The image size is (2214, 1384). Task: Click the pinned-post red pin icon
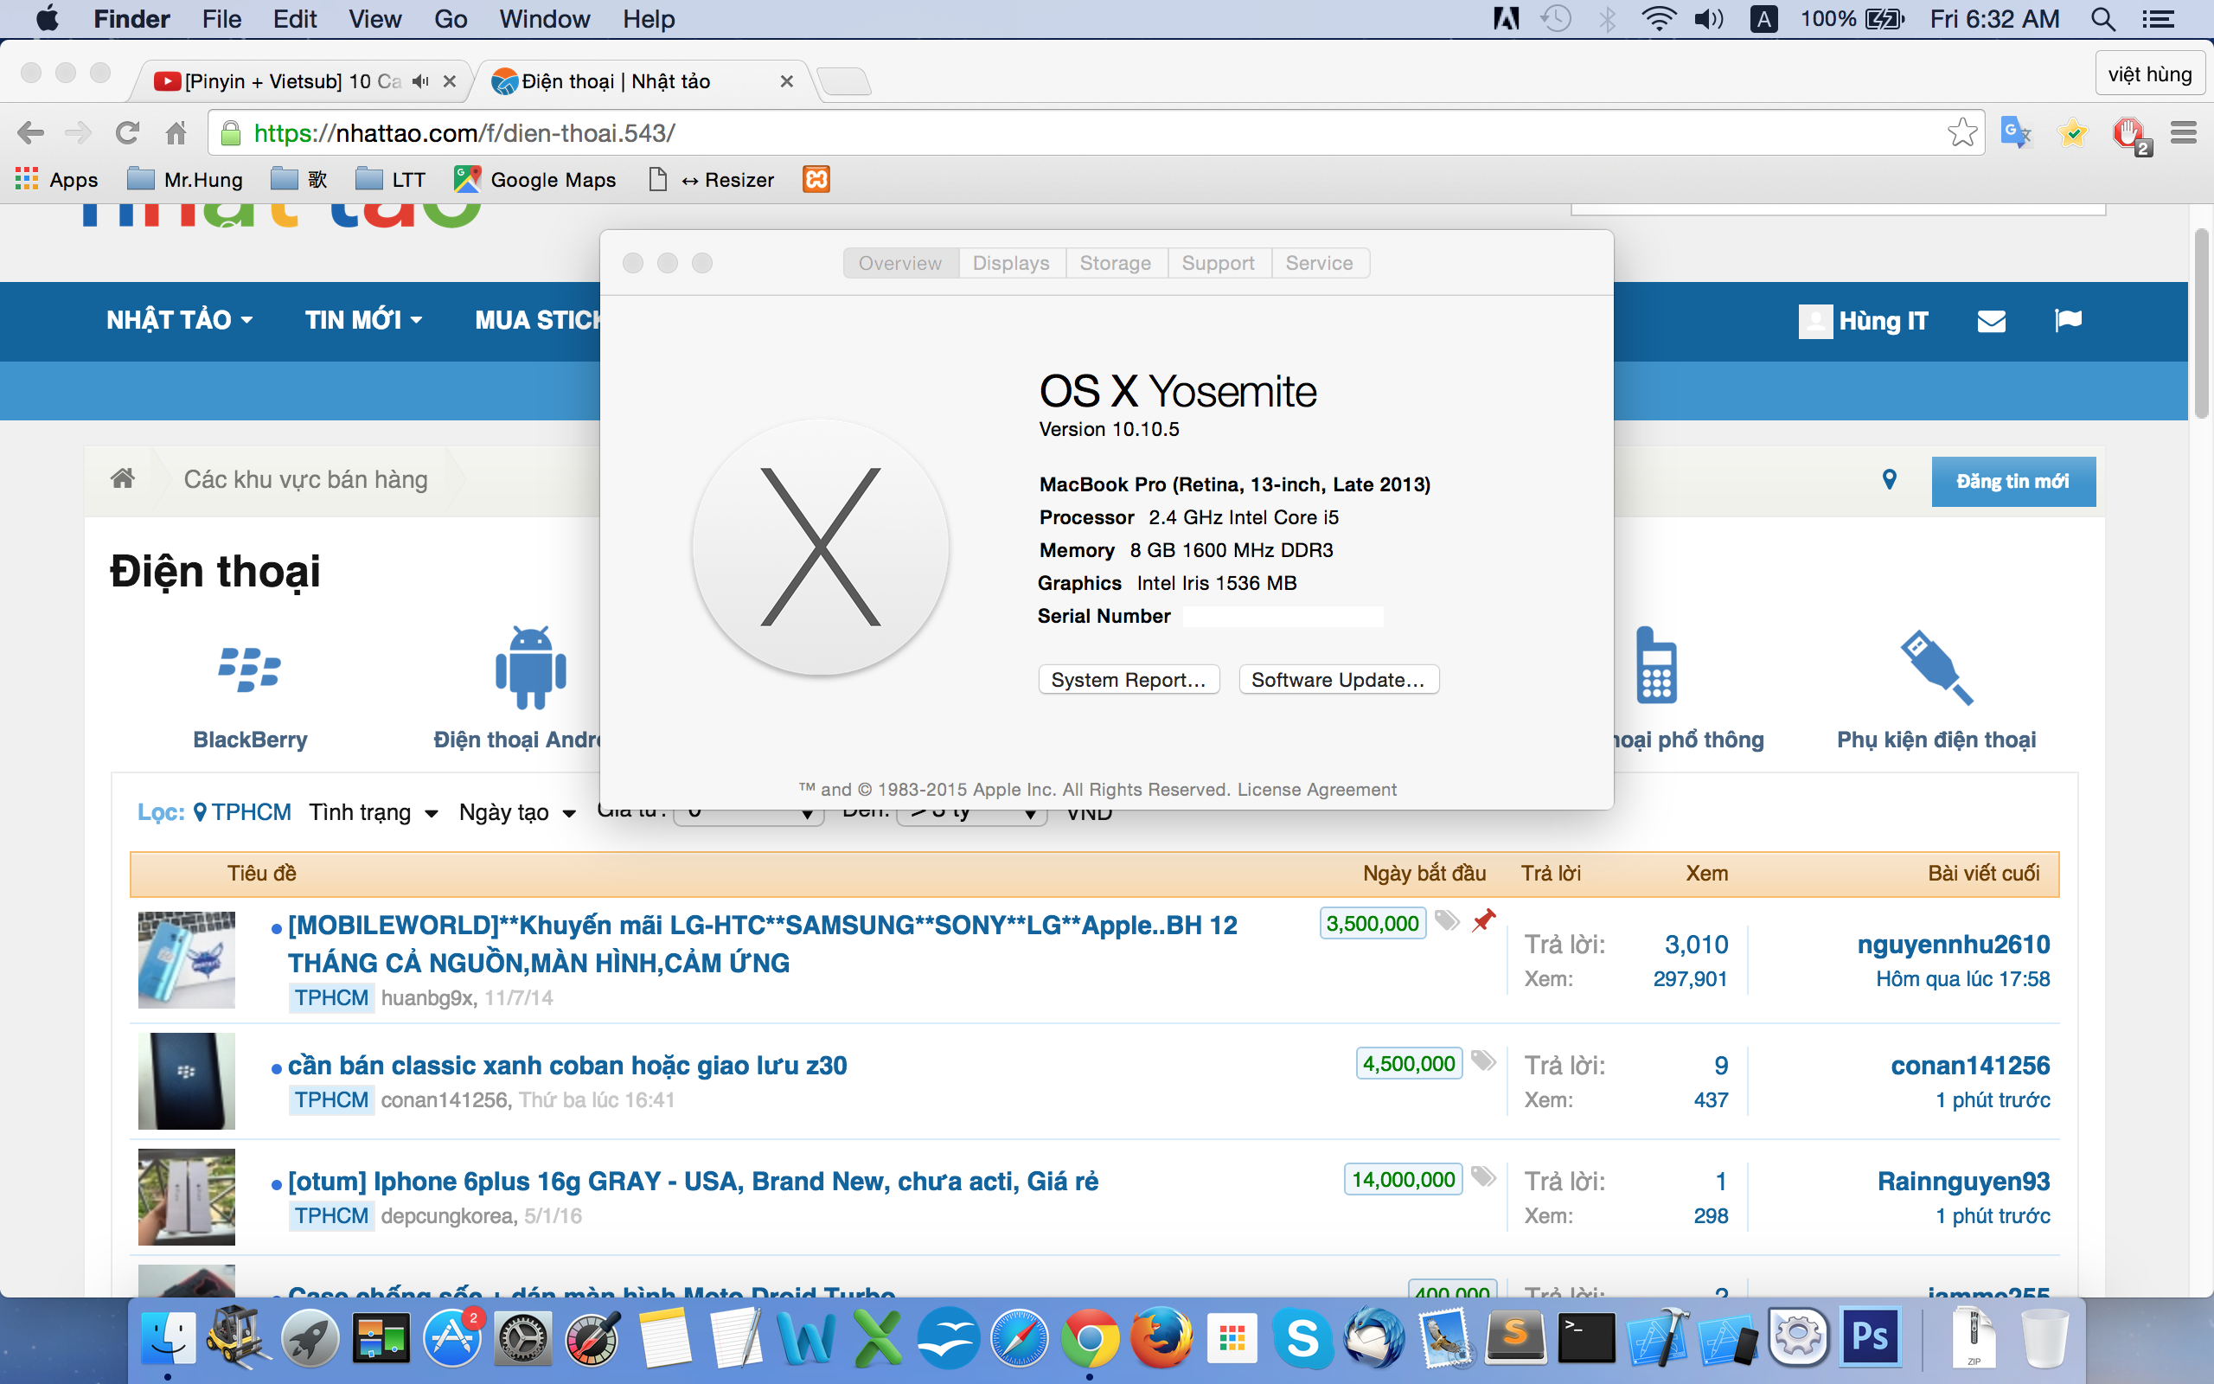click(x=1483, y=921)
